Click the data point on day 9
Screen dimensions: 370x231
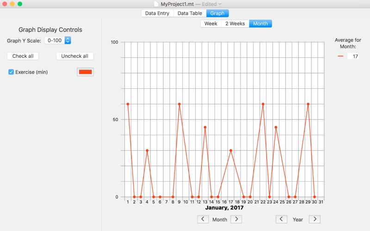coord(179,104)
